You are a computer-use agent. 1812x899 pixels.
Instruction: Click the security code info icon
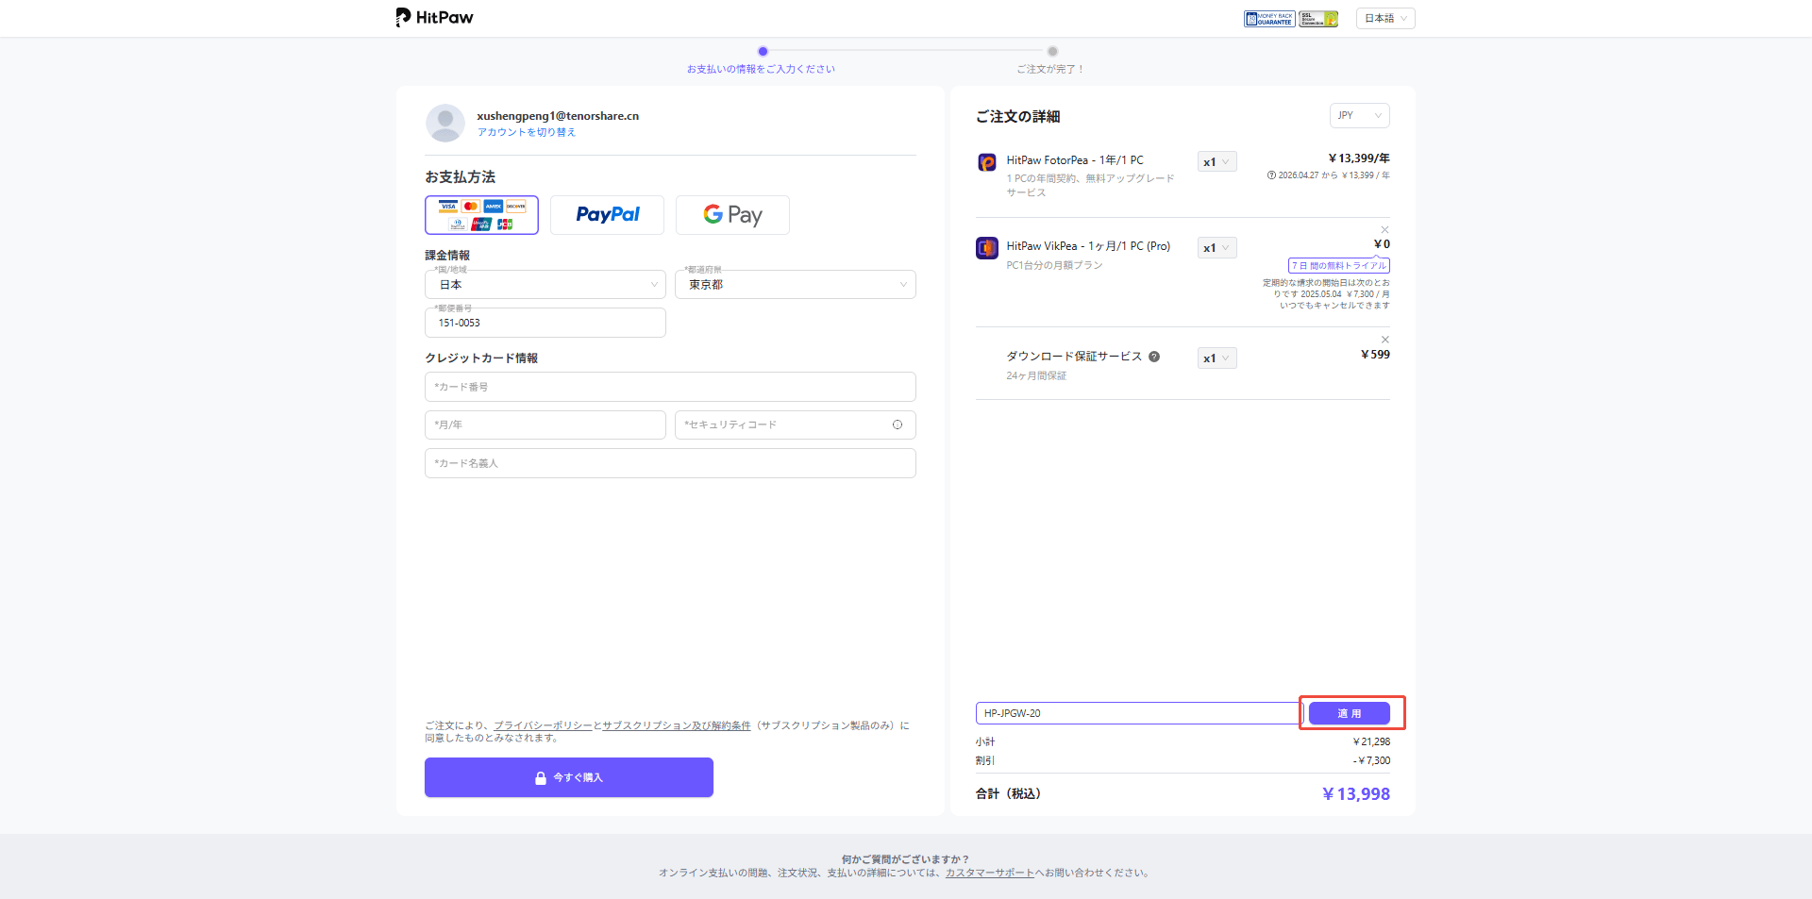click(898, 425)
